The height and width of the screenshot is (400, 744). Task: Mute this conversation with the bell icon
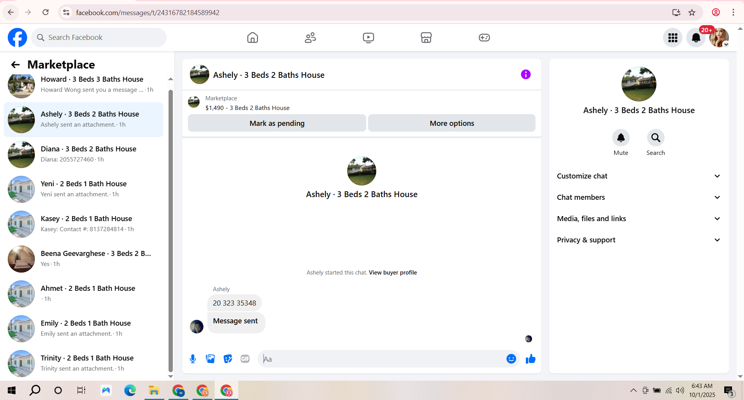(621, 138)
